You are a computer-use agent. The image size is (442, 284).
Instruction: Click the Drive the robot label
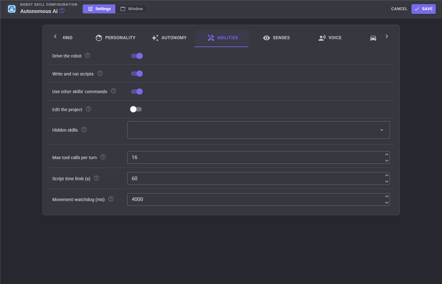click(67, 56)
